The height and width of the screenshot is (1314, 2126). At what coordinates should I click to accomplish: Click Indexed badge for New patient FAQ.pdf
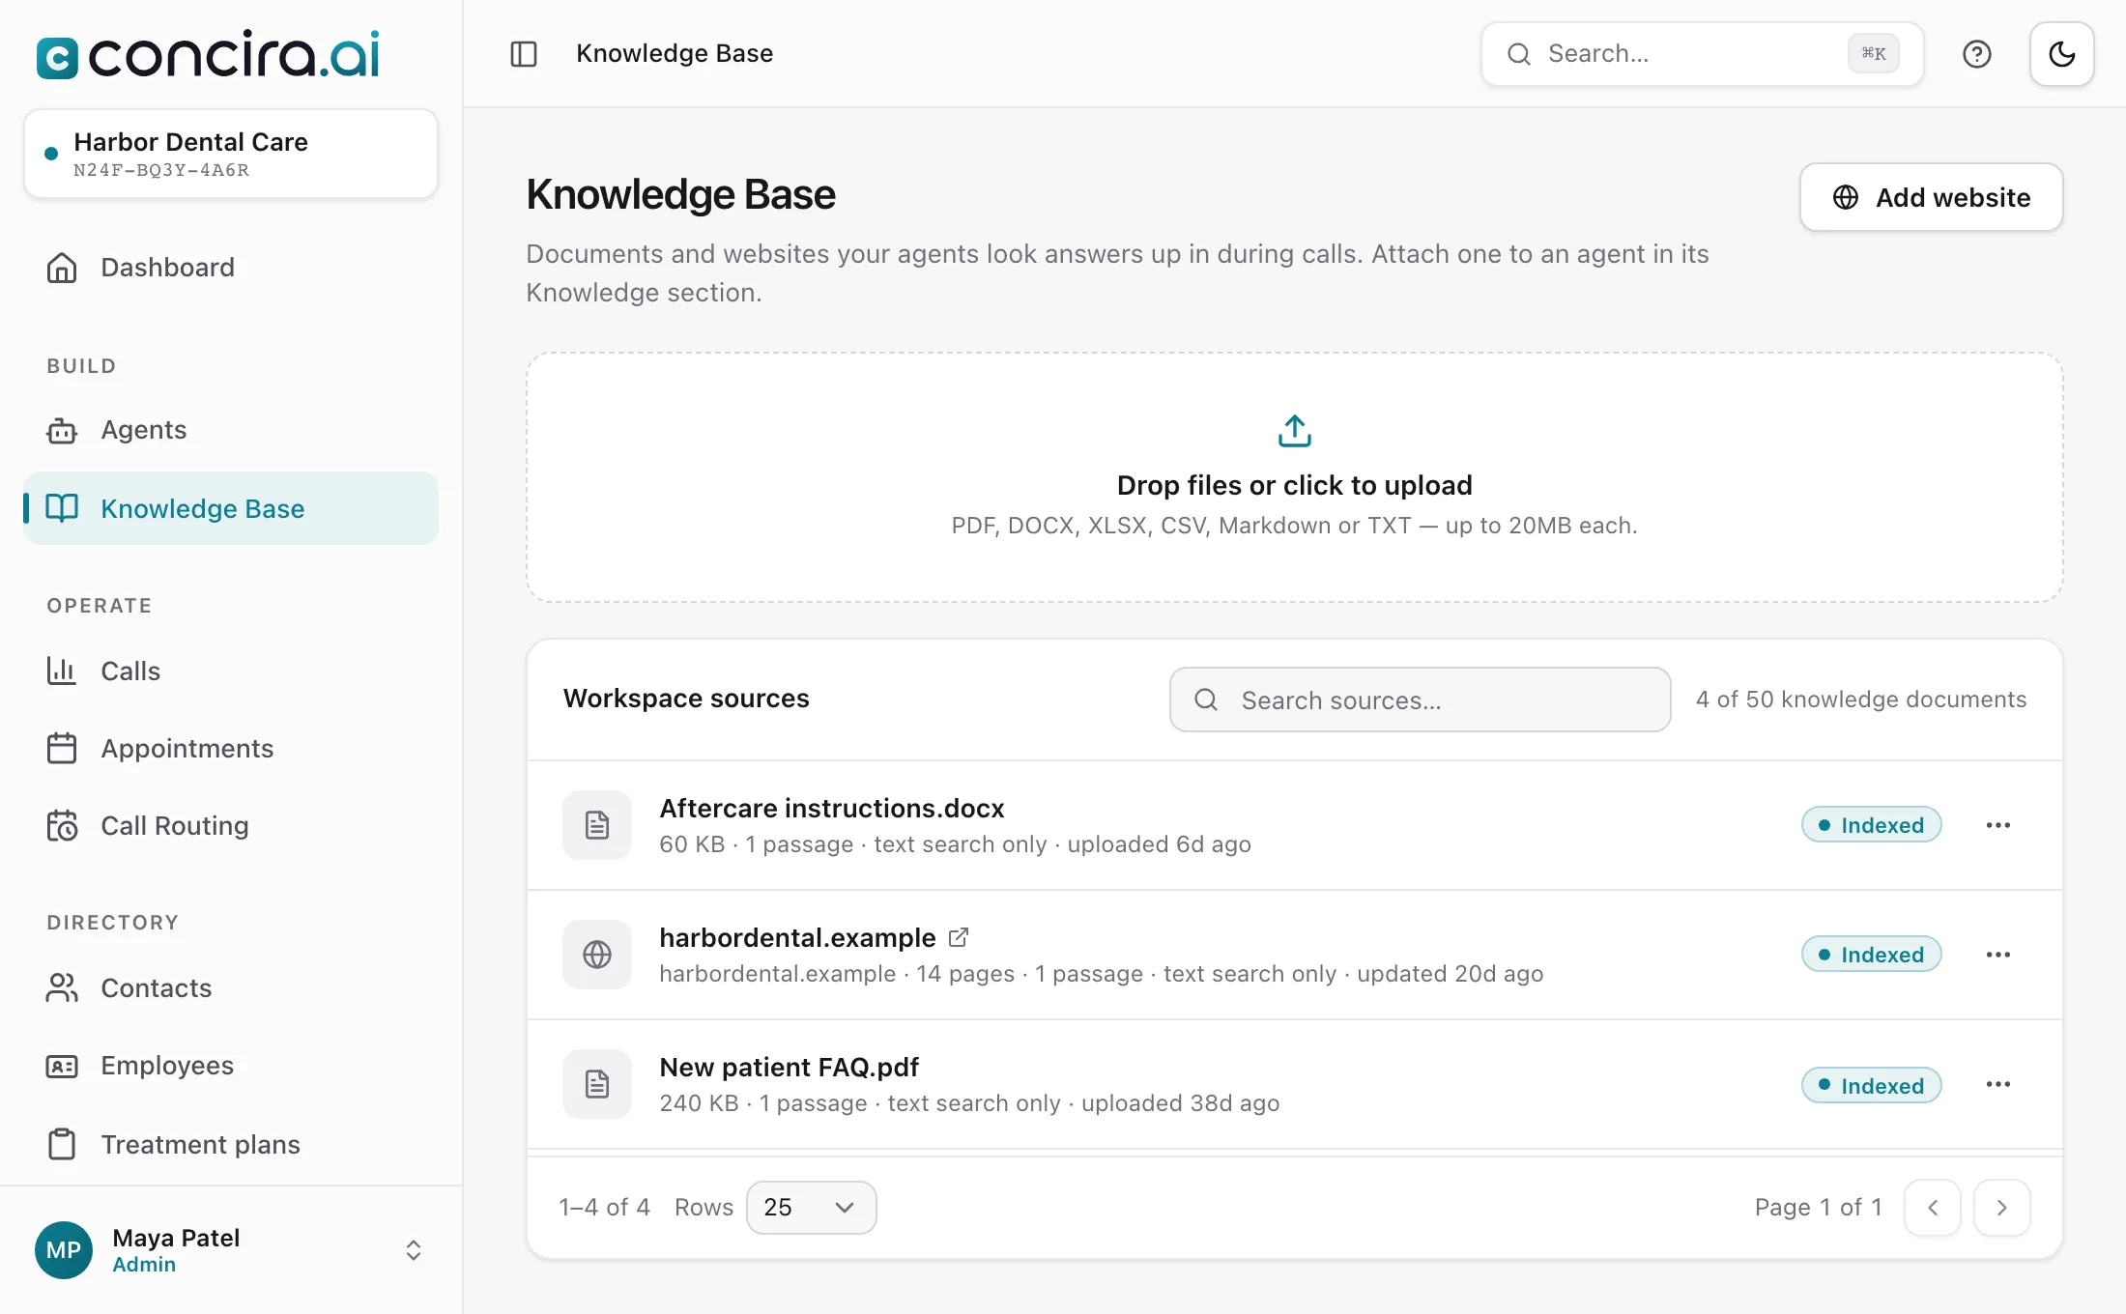pos(1872,1085)
